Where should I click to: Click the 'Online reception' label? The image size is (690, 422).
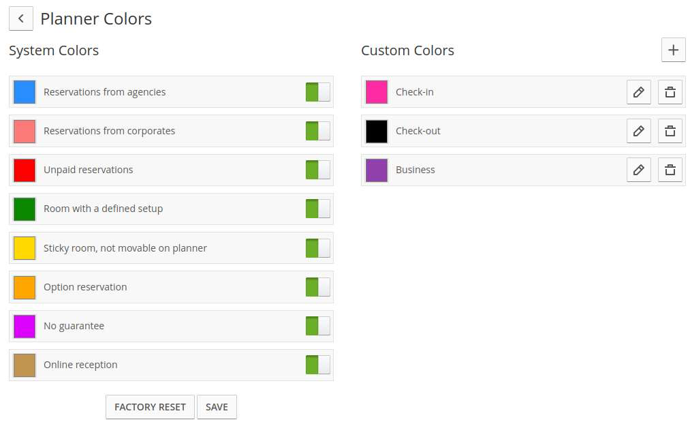click(80, 365)
